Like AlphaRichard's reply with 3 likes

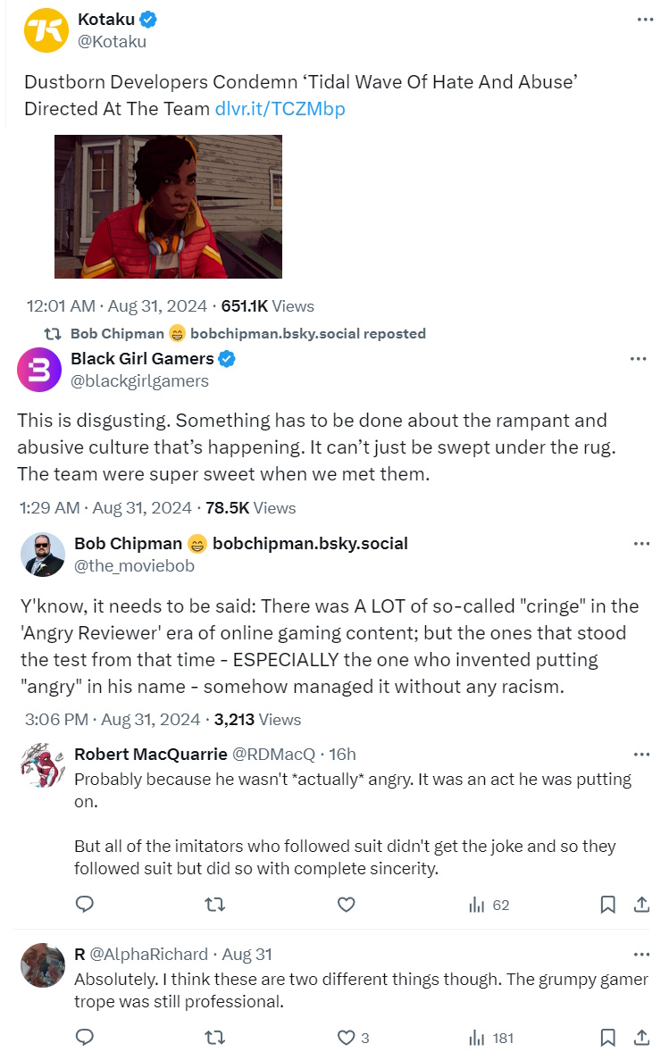click(x=353, y=1038)
